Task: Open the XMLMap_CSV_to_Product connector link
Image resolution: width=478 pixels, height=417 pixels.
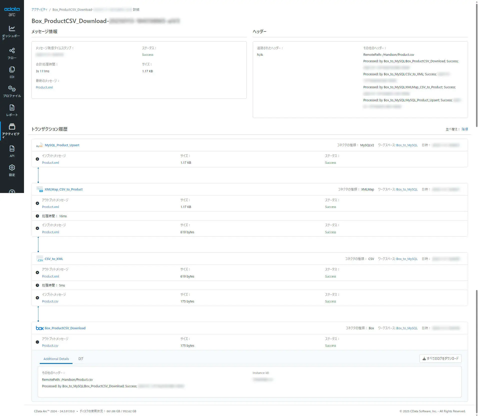Action: [63, 189]
